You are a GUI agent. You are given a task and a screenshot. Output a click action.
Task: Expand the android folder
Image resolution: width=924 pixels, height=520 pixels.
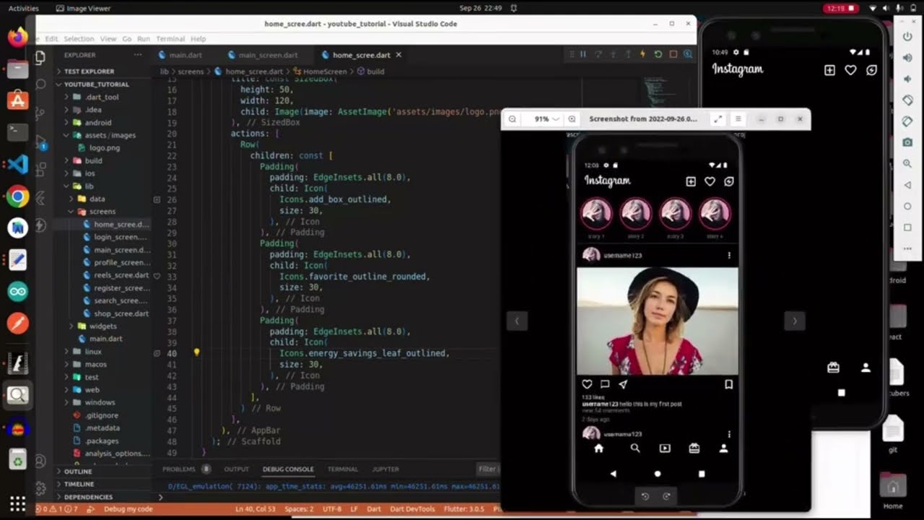(x=98, y=123)
